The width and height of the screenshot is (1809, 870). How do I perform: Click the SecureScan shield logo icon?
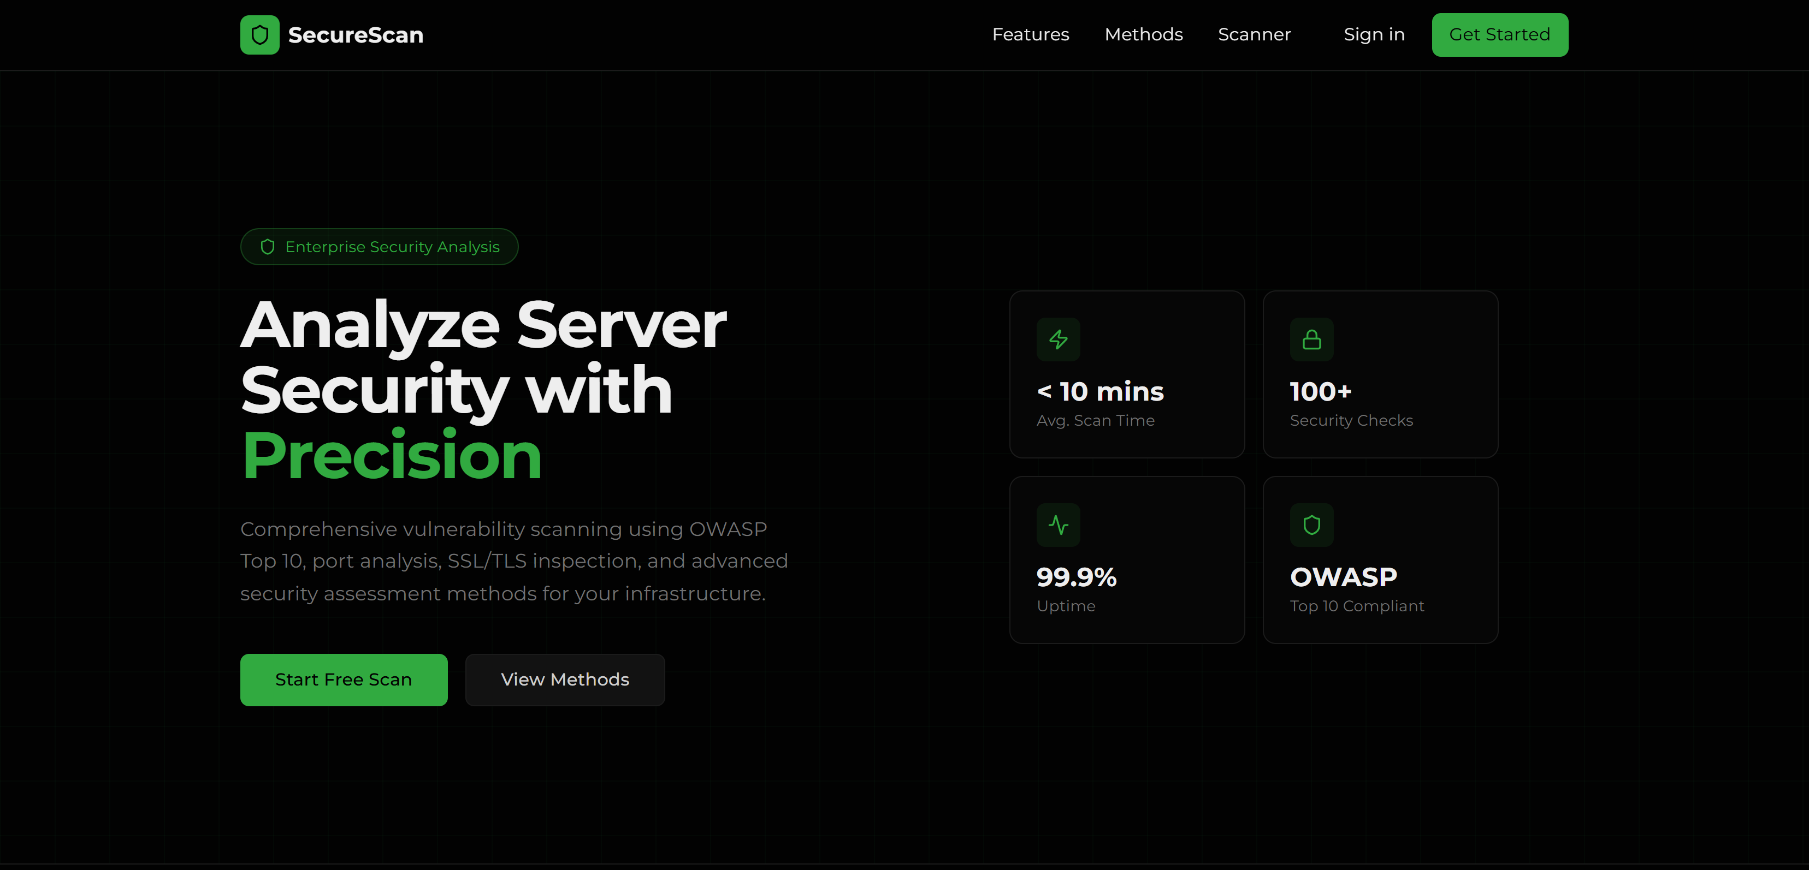(260, 35)
